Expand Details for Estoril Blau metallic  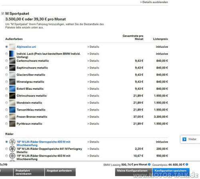click(93, 89)
